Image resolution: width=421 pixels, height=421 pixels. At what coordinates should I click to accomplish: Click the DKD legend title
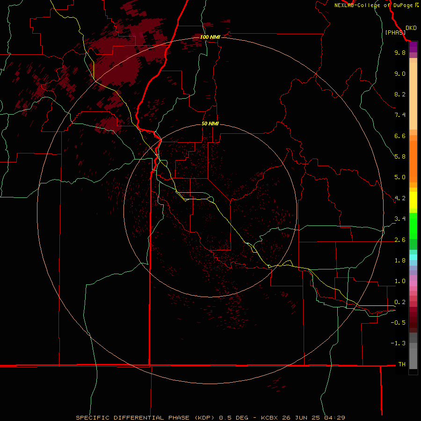(411, 28)
